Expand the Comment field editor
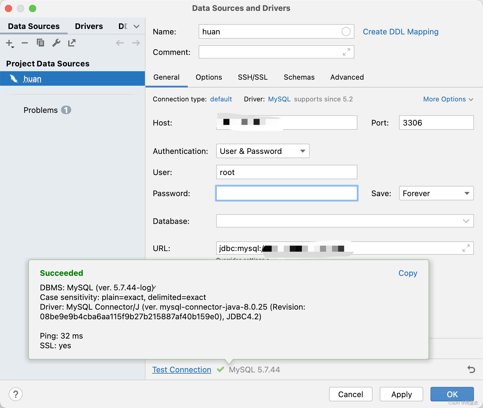483x408 pixels. 346,52
